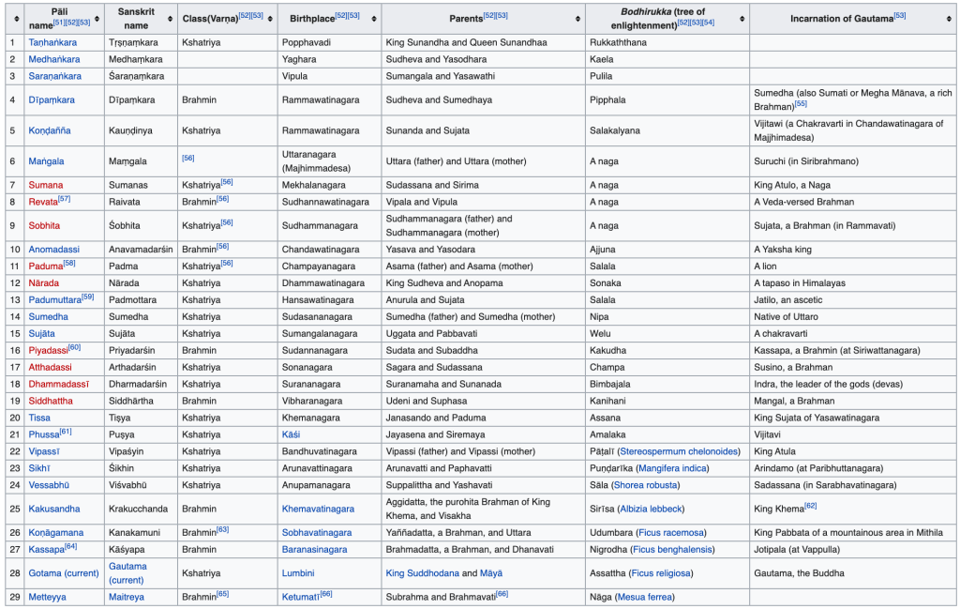
Task: Open the Kāśi birthplace link
Action: tap(291, 434)
